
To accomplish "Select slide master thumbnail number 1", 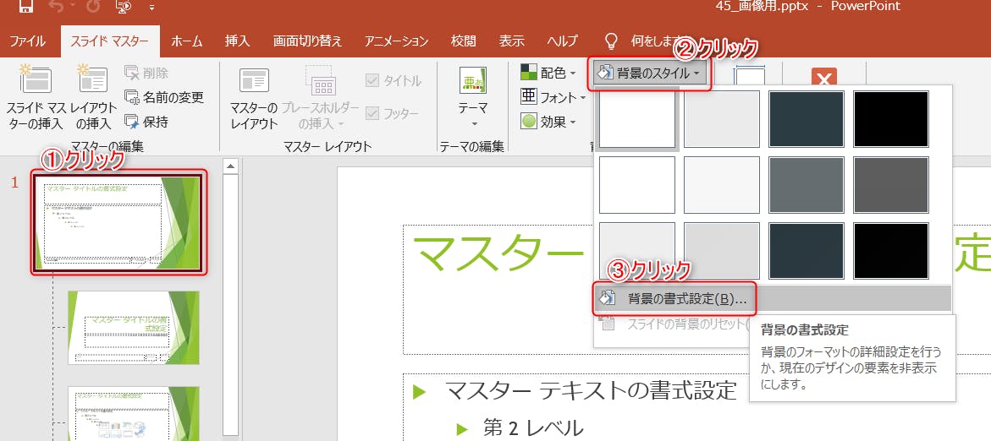I will [118, 222].
